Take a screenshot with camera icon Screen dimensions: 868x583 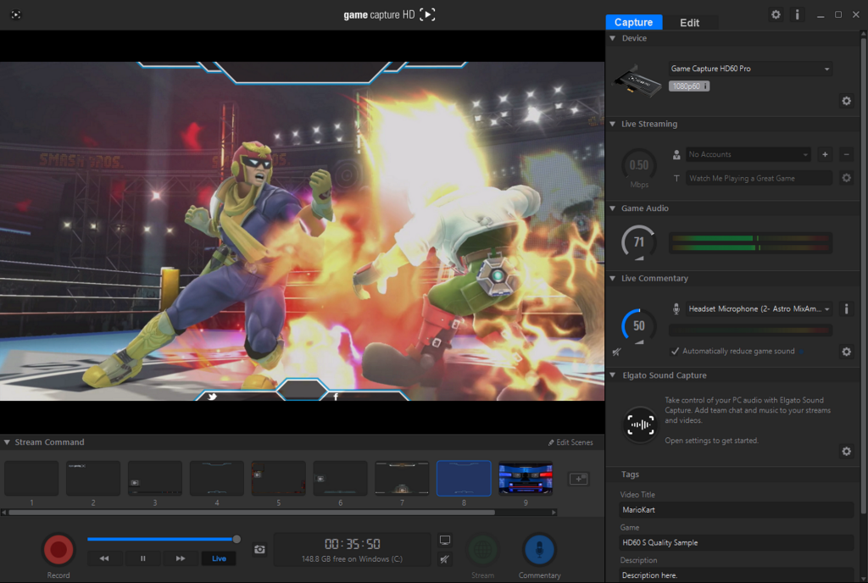click(259, 549)
